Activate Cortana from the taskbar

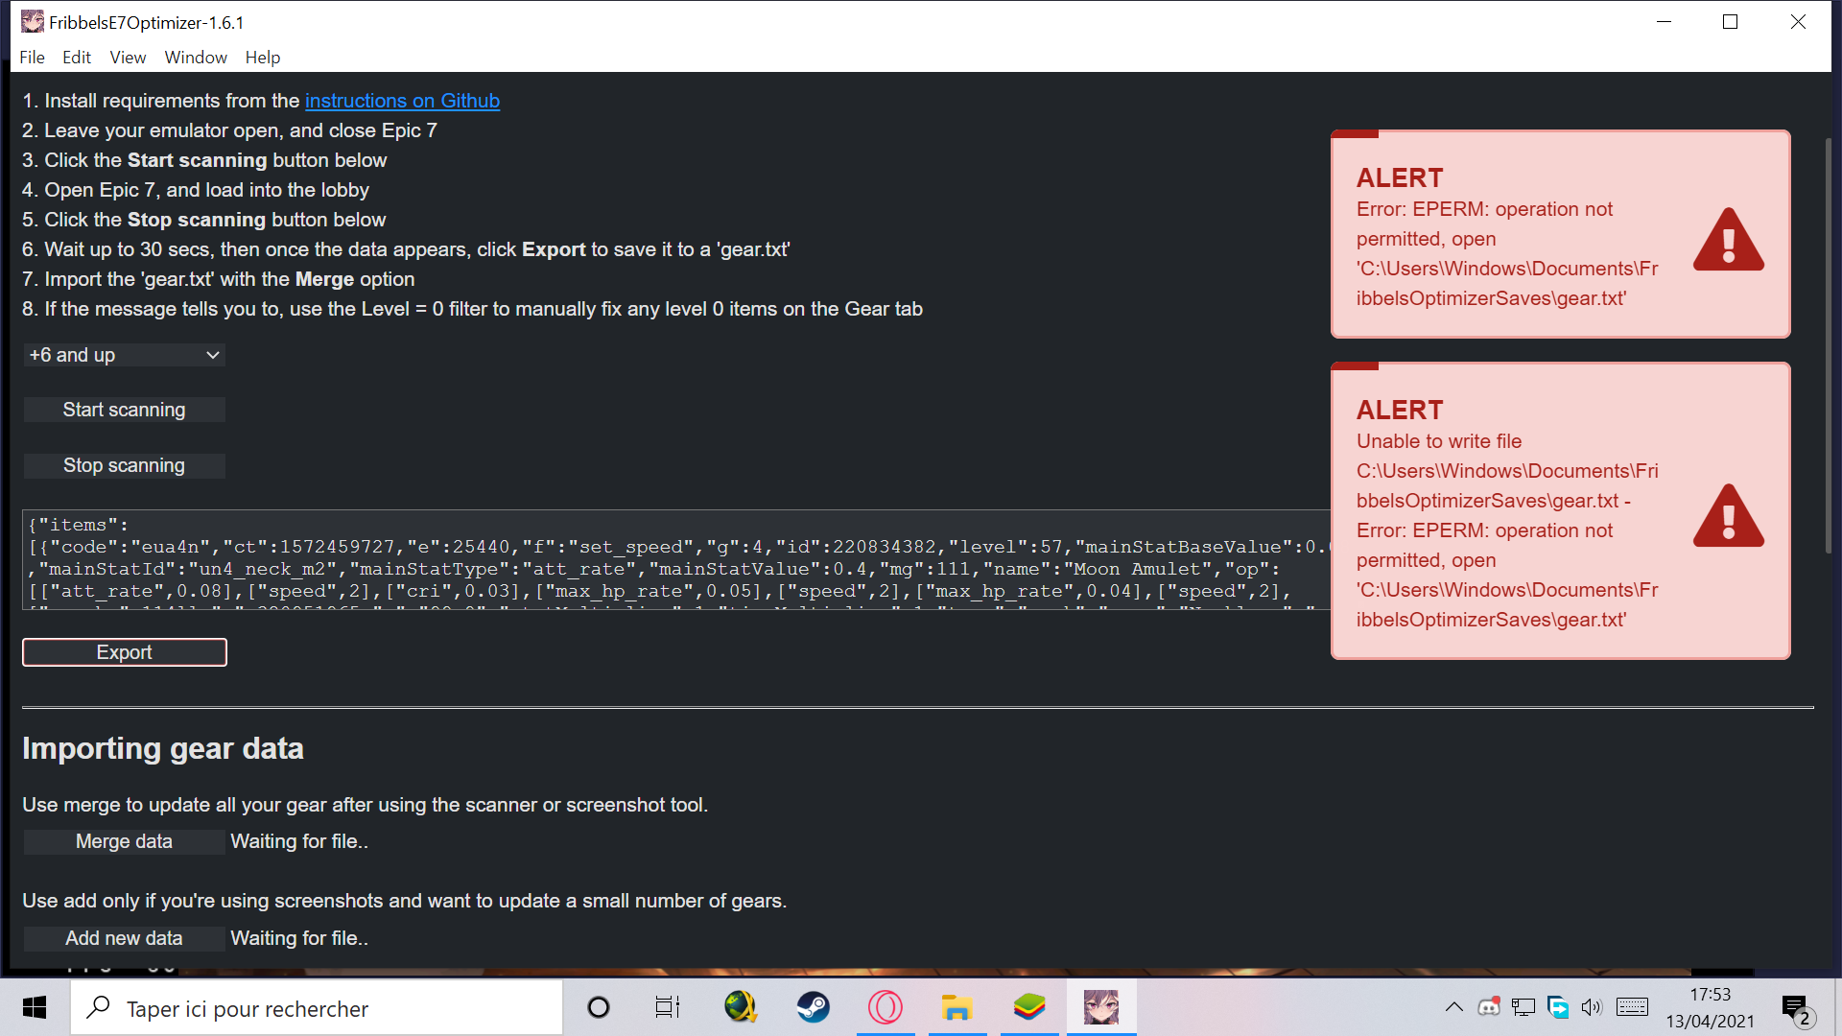coord(599,1007)
